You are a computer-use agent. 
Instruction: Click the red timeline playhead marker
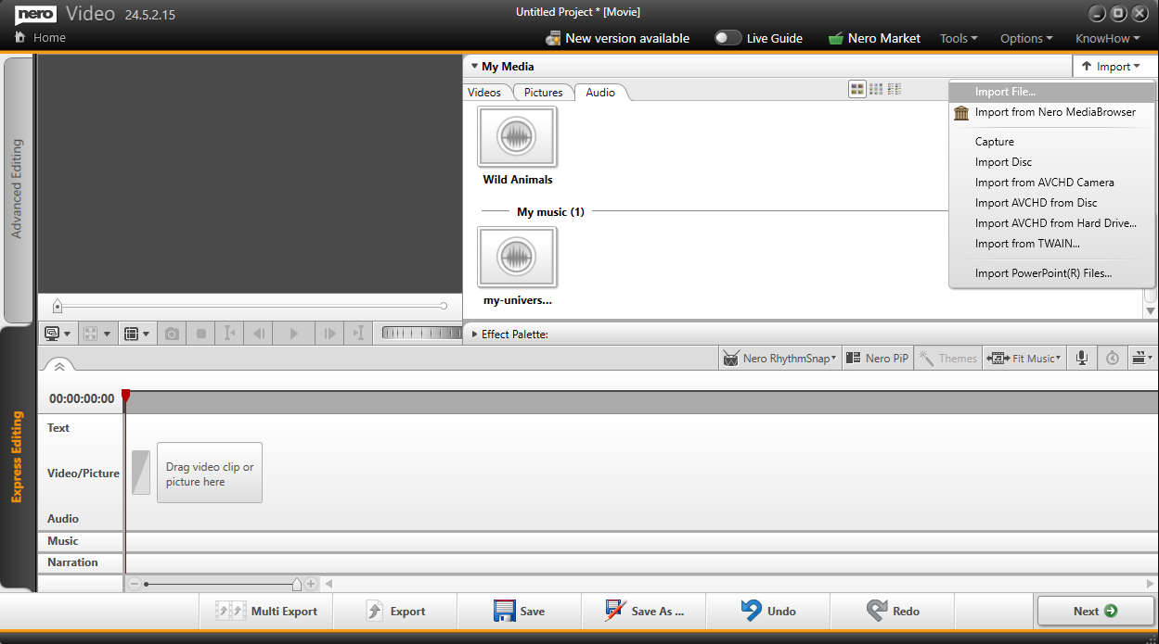126,397
